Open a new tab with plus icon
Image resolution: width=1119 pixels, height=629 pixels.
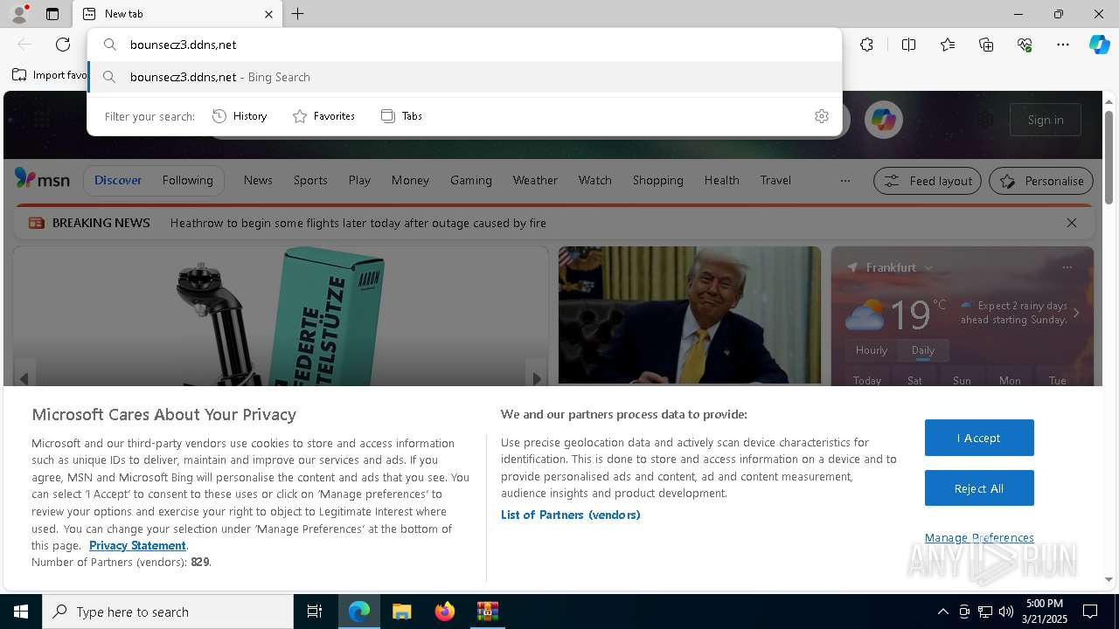pos(298,14)
